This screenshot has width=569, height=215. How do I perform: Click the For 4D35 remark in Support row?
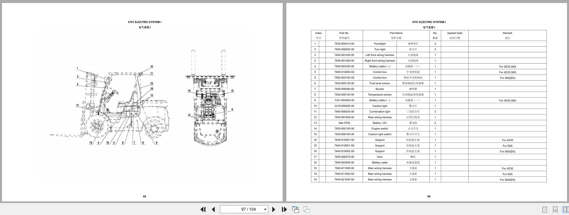click(507, 140)
